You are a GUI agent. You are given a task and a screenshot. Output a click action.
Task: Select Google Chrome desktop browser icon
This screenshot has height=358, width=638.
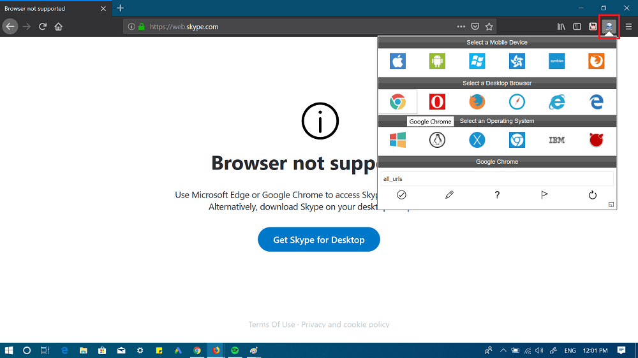coord(397,102)
